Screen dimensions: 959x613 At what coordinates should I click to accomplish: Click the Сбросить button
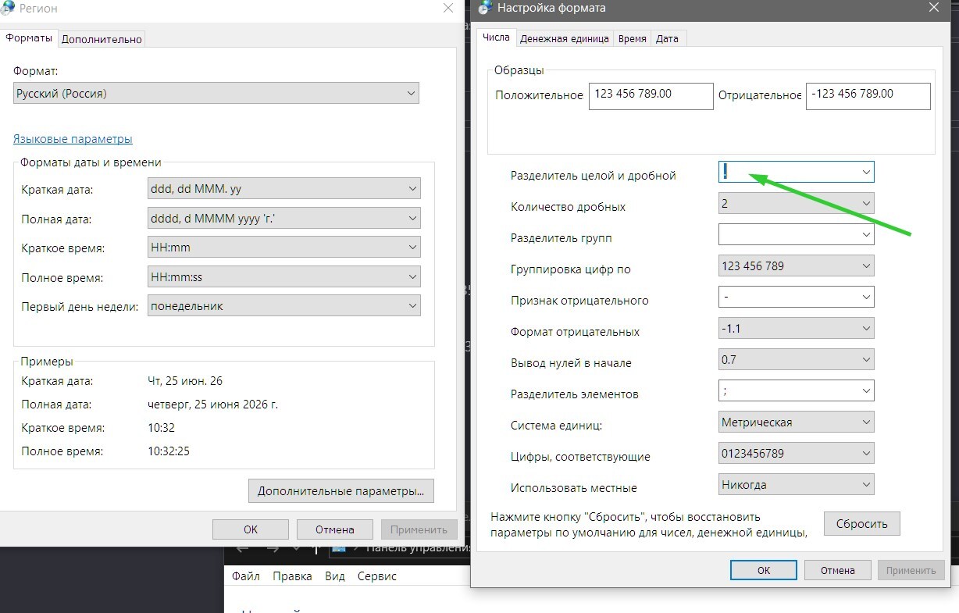click(862, 524)
